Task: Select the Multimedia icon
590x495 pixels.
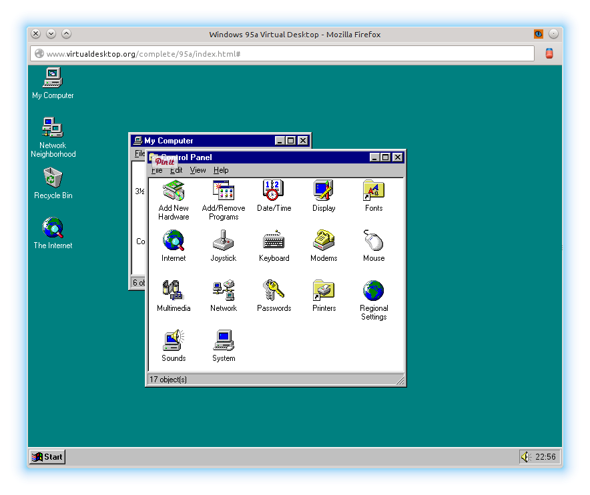Action: pos(174,291)
